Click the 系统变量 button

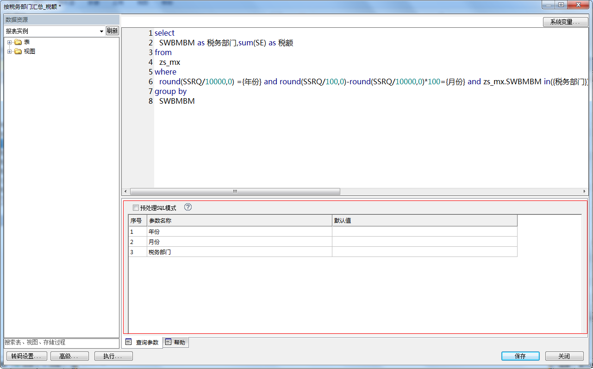565,22
